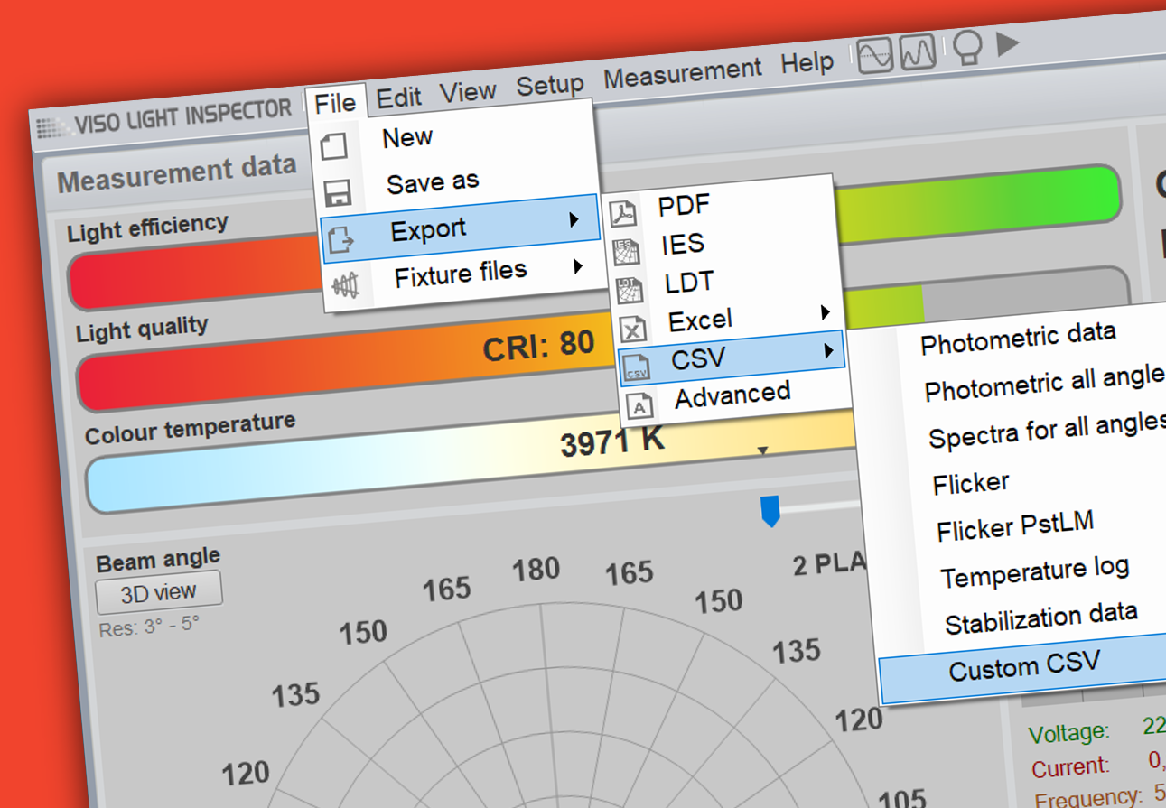Click the New document icon

pyautogui.click(x=334, y=146)
